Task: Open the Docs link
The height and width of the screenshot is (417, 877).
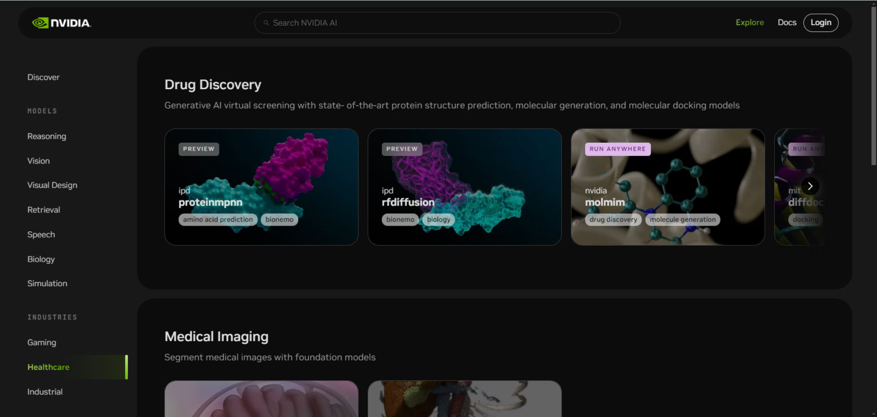Action: (787, 23)
